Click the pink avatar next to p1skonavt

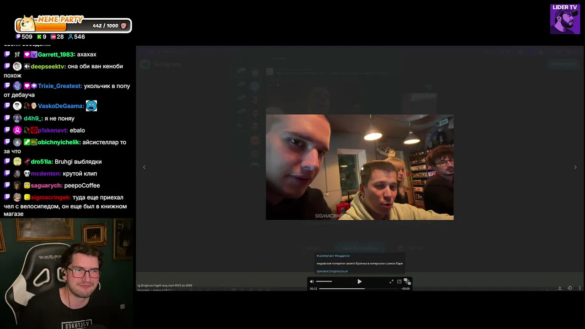pos(17,130)
